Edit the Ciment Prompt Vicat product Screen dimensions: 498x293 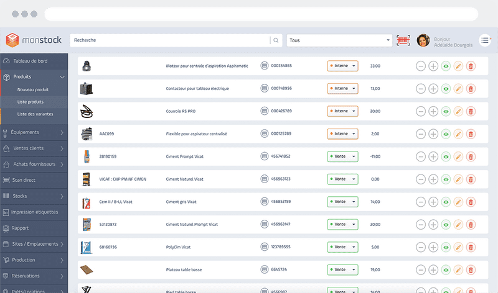tap(458, 156)
